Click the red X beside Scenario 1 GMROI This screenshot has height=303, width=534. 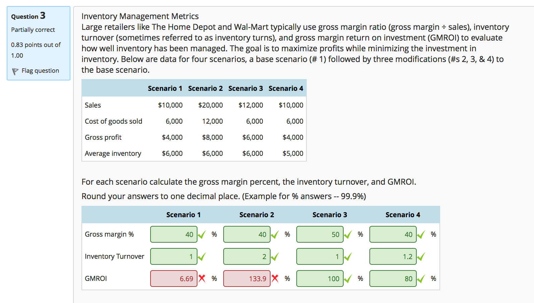tap(201, 278)
